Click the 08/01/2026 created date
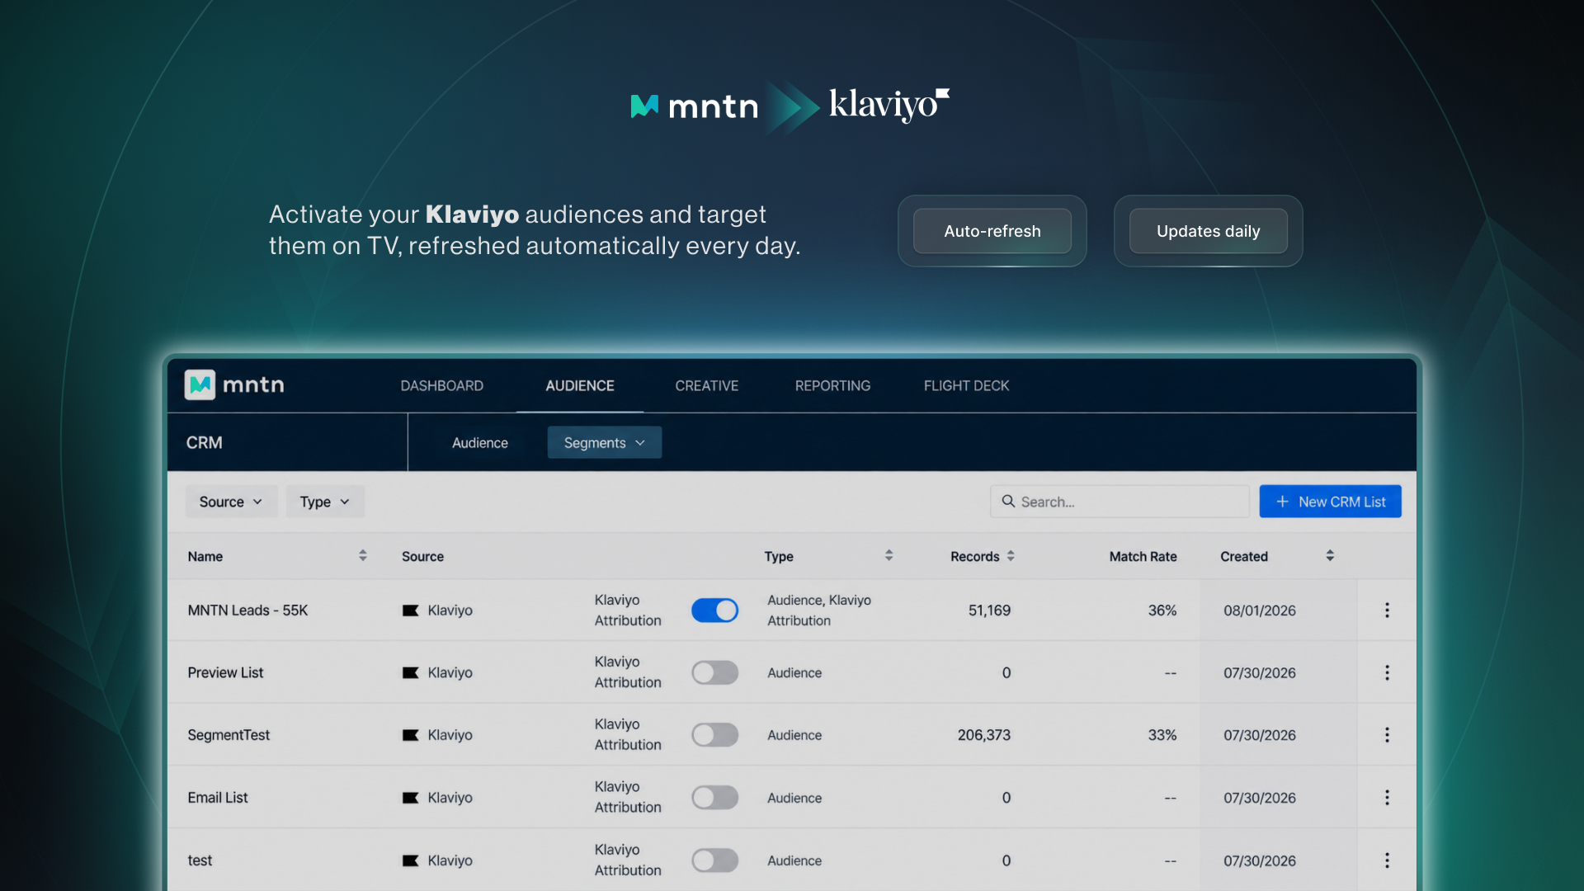The image size is (1584, 891). [x=1260, y=610]
